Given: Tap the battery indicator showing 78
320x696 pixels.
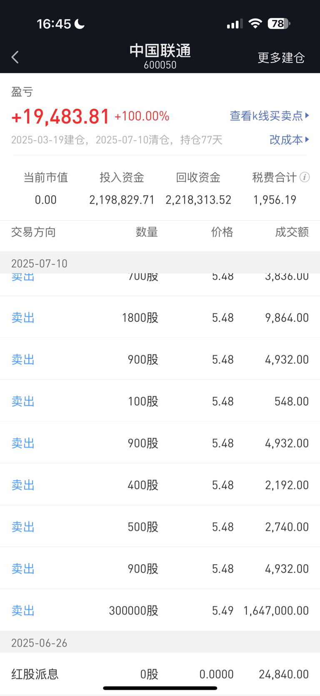Looking at the screenshot, I should 278,24.
